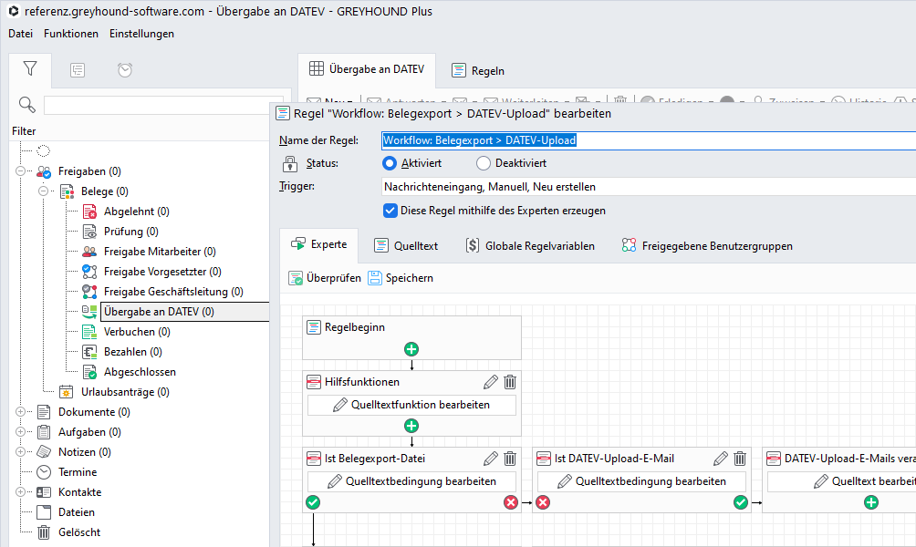This screenshot has width=916, height=547.
Task: Click the Termine clock icon
Action: pyautogui.click(x=44, y=471)
